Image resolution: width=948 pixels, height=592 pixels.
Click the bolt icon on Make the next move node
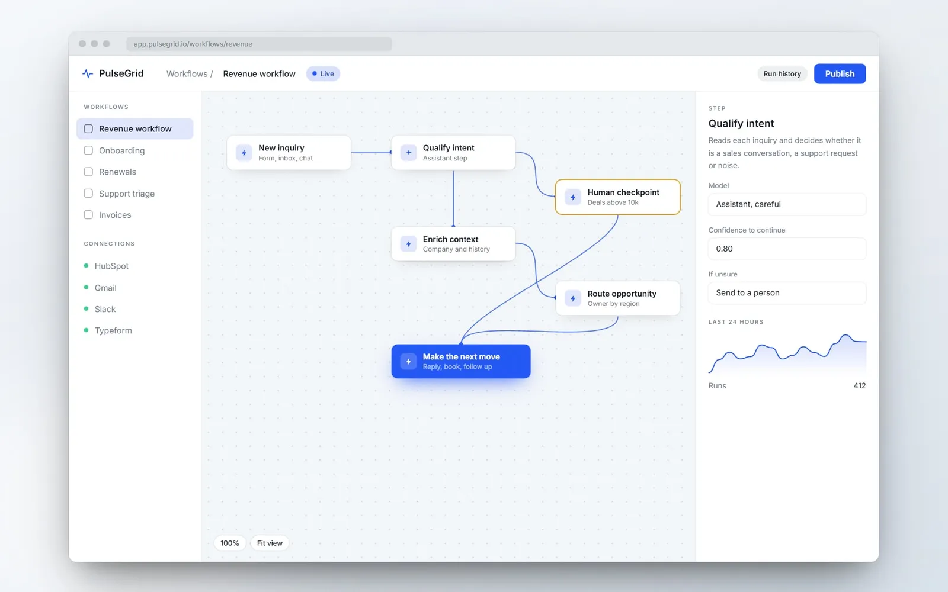click(x=408, y=361)
